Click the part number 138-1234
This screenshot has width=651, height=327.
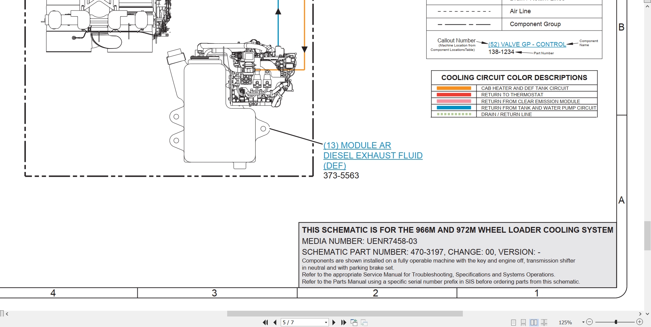point(501,52)
